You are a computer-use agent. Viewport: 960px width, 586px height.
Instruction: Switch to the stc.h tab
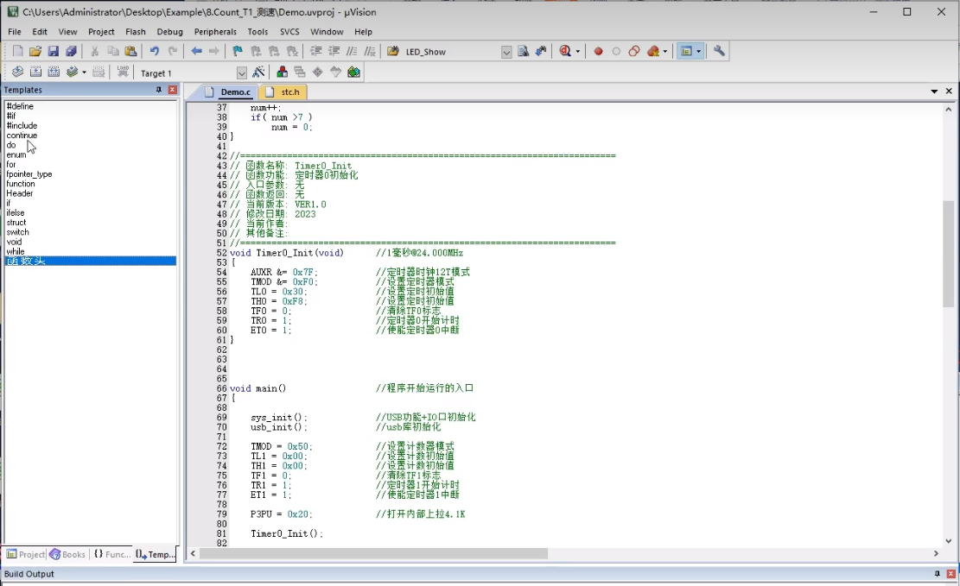click(x=283, y=91)
